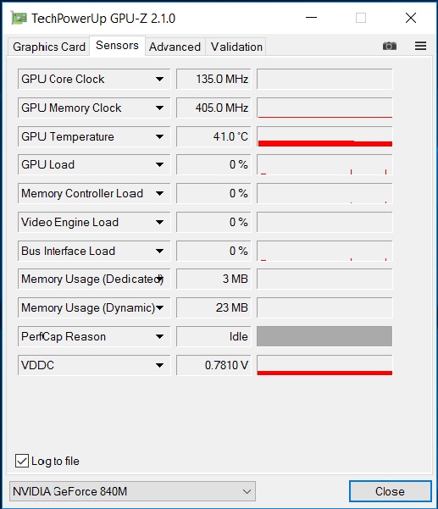Switch to the Graphics Card tab

pos(48,47)
